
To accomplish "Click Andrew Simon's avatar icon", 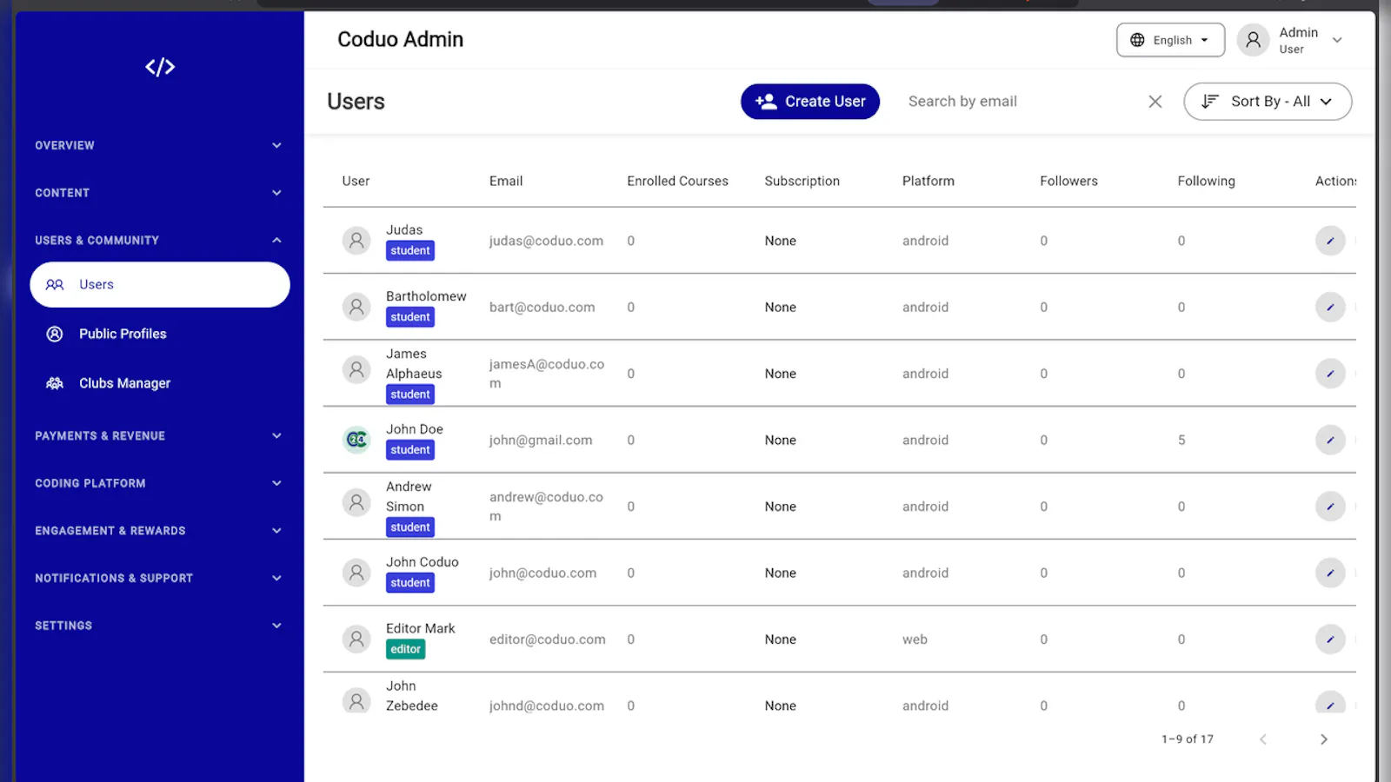I will 356,503.
